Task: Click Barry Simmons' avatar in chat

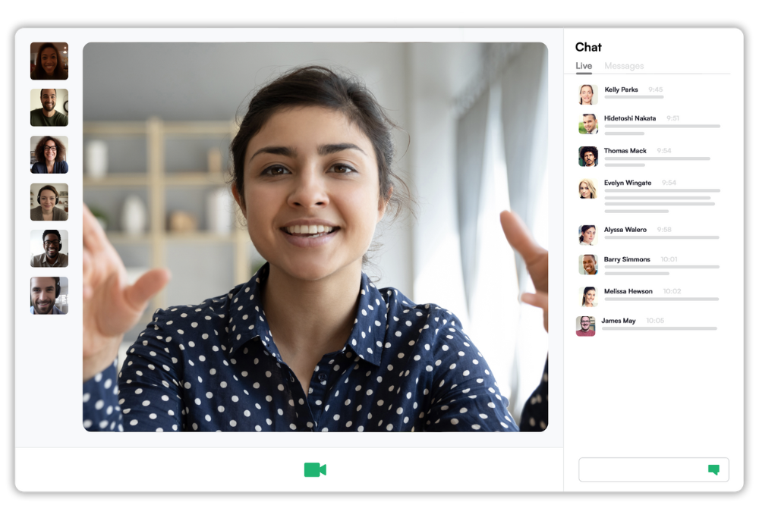Action: (588, 265)
